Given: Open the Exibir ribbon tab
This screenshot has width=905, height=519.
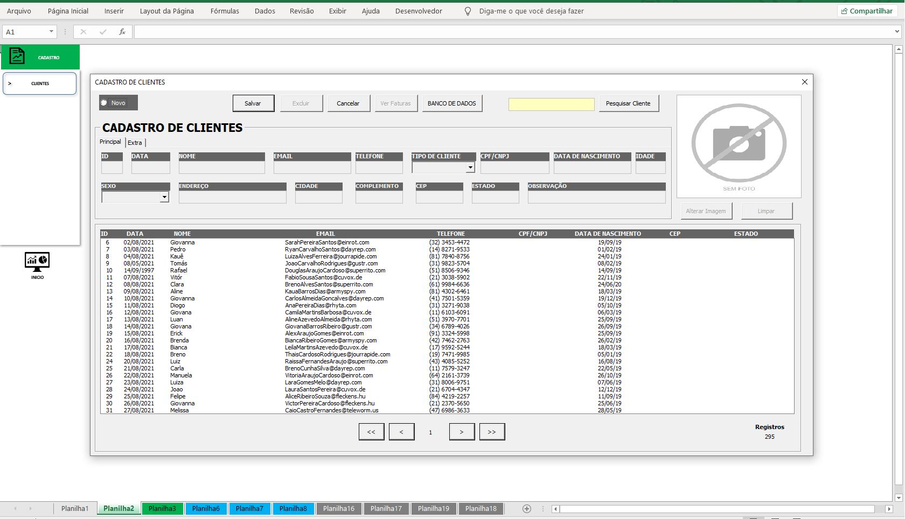Looking at the screenshot, I should (338, 11).
